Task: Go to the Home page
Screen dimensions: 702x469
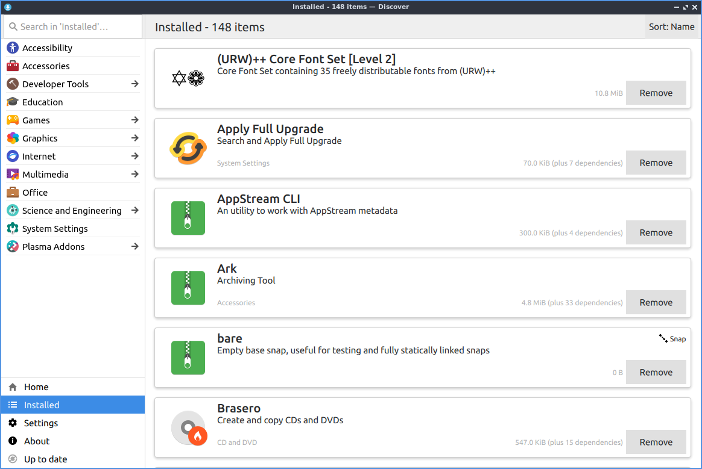Action: tap(36, 387)
